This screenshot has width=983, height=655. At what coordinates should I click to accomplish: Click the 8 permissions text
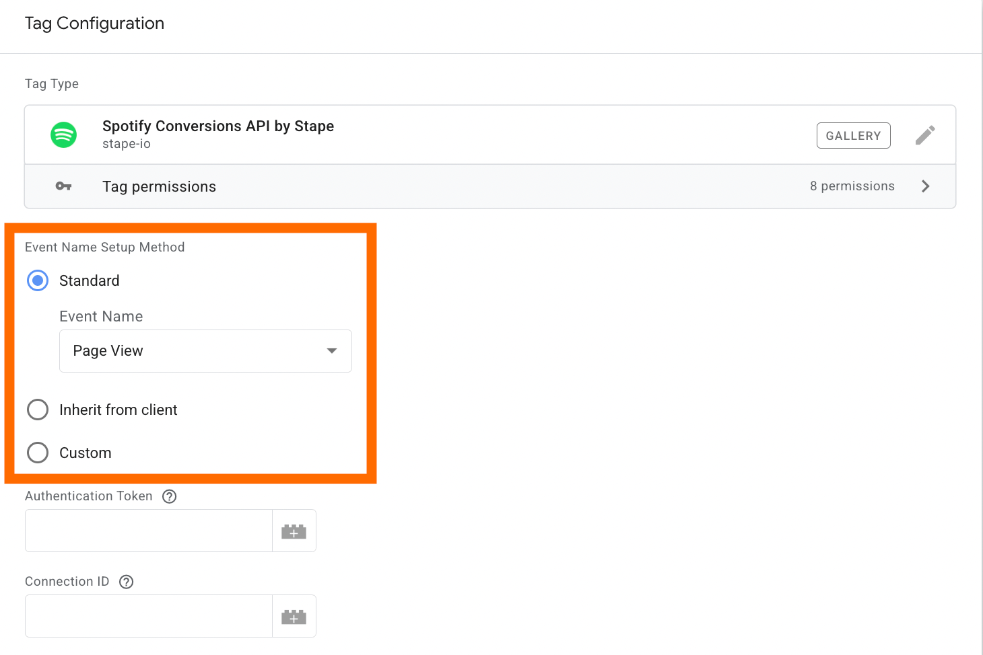[852, 186]
